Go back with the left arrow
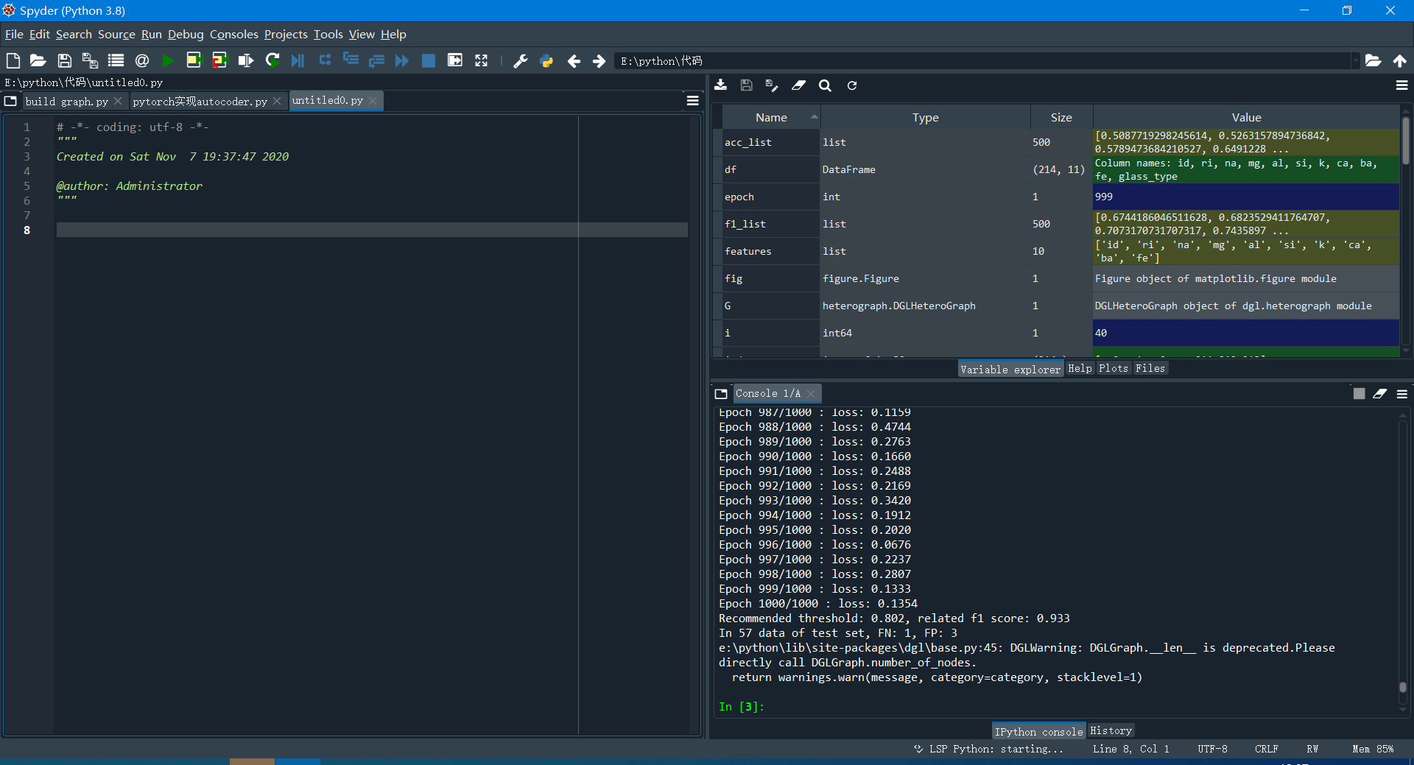The height and width of the screenshot is (765, 1414). 574,60
